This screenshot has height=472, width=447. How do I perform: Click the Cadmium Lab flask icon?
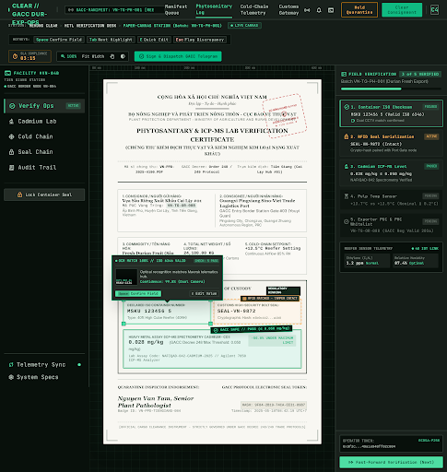[11, 122]
